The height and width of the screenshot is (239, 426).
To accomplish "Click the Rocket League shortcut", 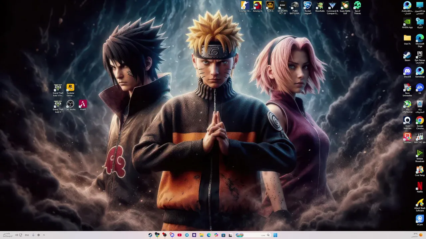I will coord(308,8).
